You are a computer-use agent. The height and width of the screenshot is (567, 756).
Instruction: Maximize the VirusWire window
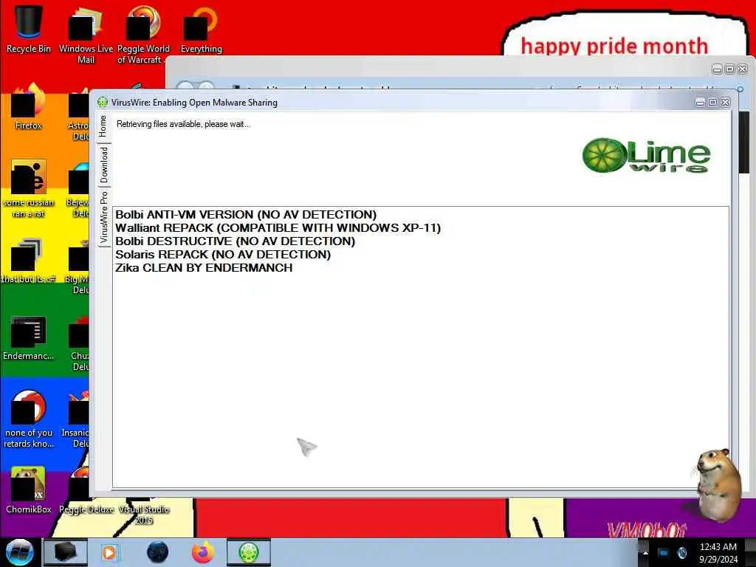pos(712,102)
